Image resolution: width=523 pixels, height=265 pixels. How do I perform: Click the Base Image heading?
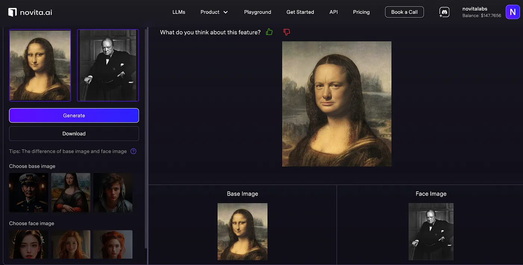point(242,194)
